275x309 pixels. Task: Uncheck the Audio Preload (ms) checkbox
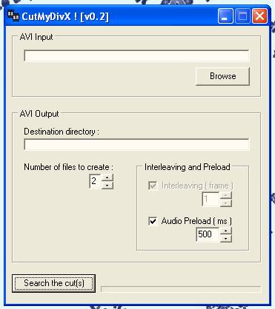(153, 221)
